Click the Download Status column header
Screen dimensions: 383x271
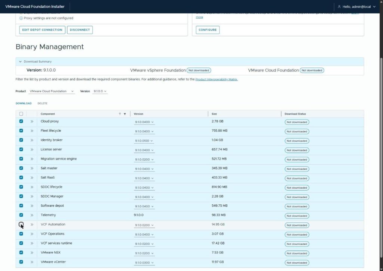[295, 114]
